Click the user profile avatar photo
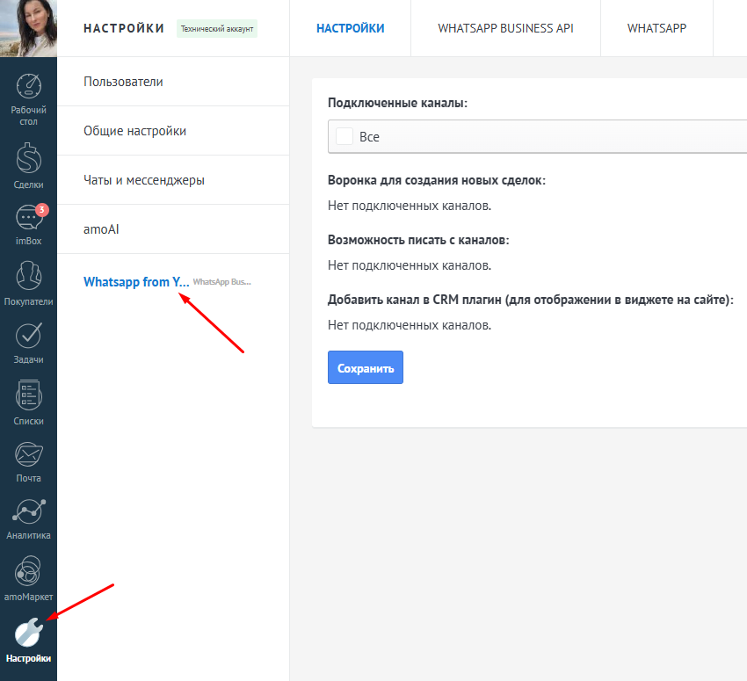This screenshot has height=681, width=747. tap(28, 28)
